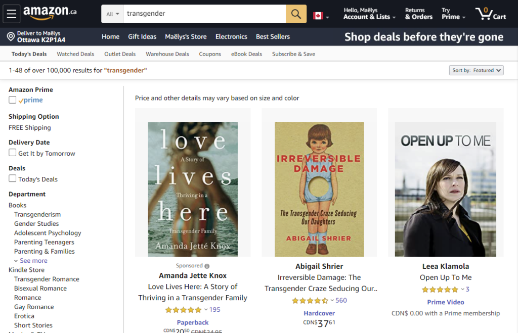The width and height of the screenshot is (518, 333).
Task: Open the All search category dropdown
Action: 112,14
